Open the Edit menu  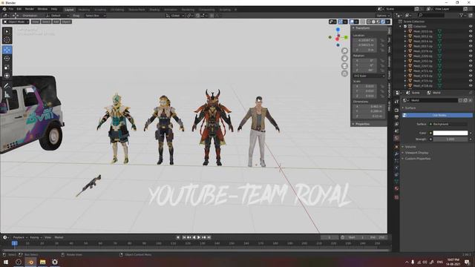(x=19, y=9)
